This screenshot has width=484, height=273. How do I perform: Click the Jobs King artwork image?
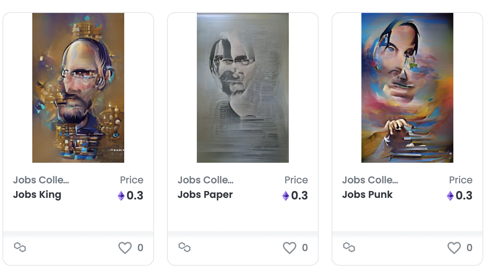point(78,88)
